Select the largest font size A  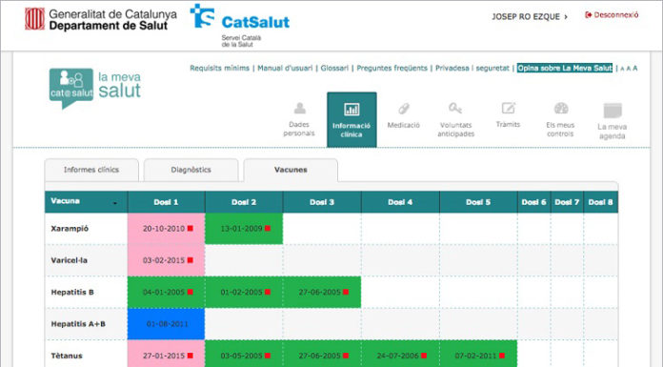[635, 68]
